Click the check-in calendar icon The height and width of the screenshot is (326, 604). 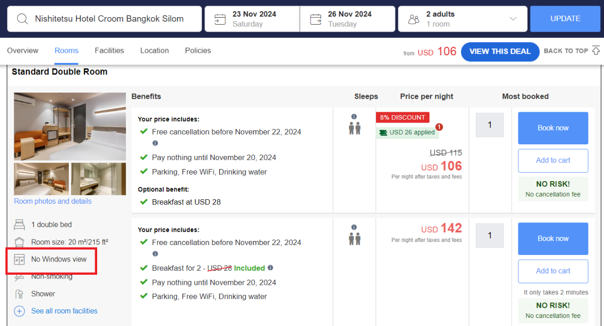[220, 19]
